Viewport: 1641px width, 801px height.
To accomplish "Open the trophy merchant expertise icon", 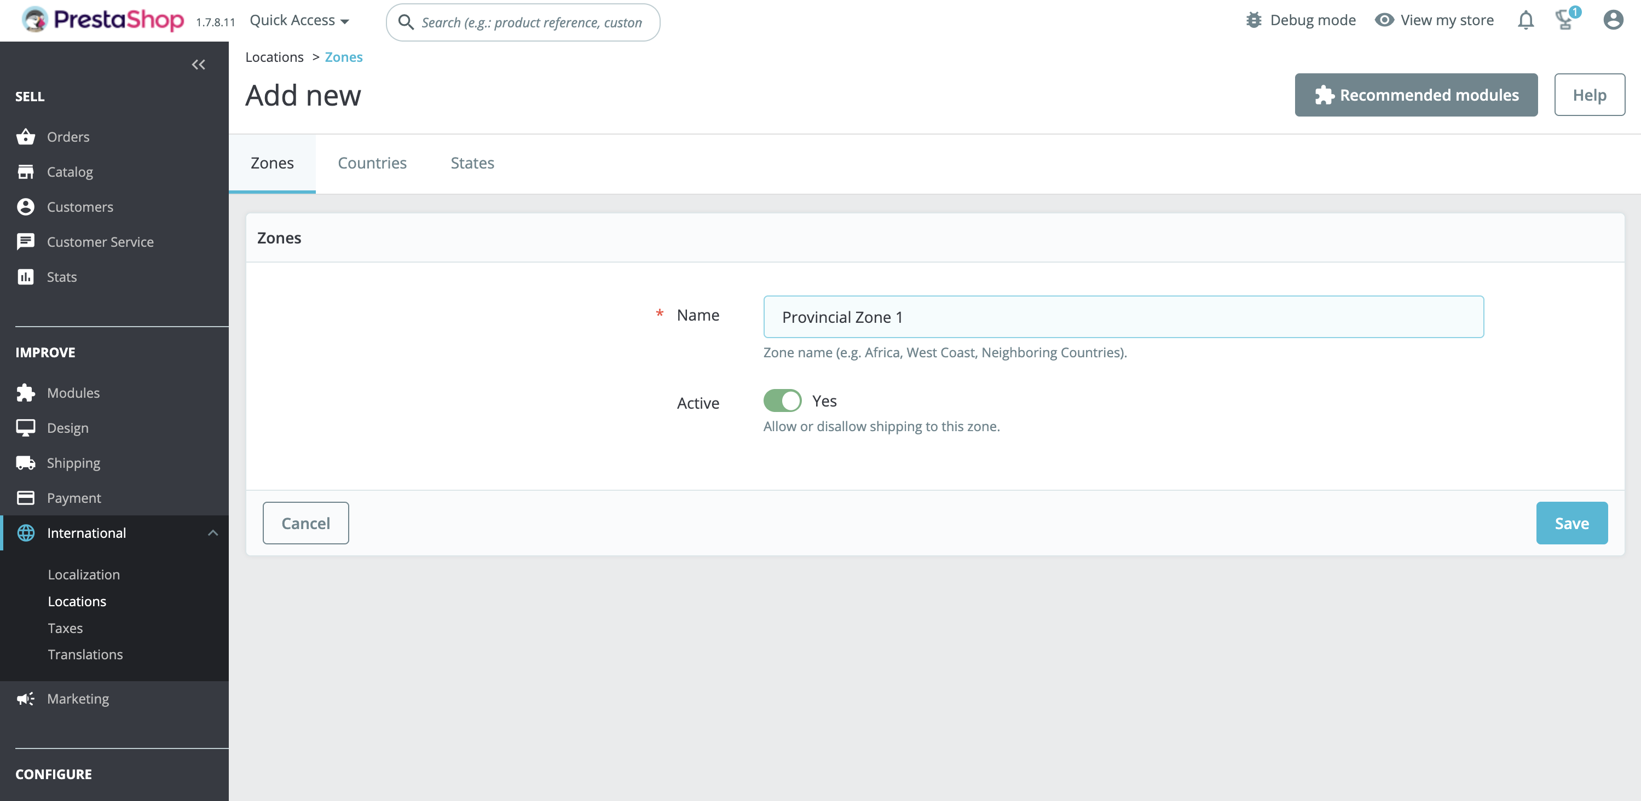I will tap(1567, 19).
